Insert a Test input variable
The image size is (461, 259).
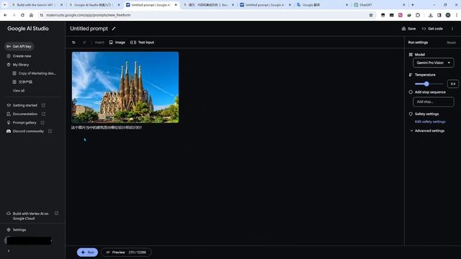click(143, 42)
